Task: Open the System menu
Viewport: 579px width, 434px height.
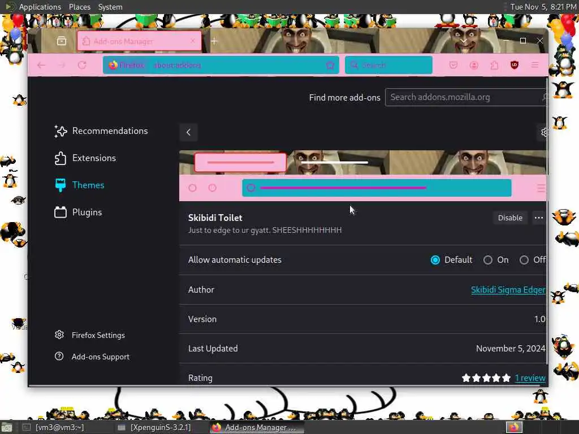Action: (110, 7)
